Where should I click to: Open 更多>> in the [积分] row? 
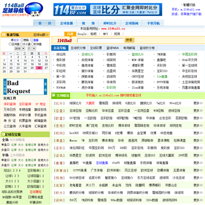[x=198, y=192]
